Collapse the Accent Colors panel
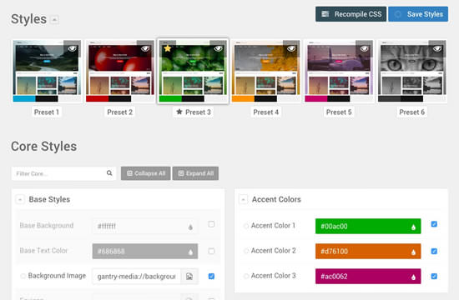This screenshot has width=459, height=300. point(243,199)
